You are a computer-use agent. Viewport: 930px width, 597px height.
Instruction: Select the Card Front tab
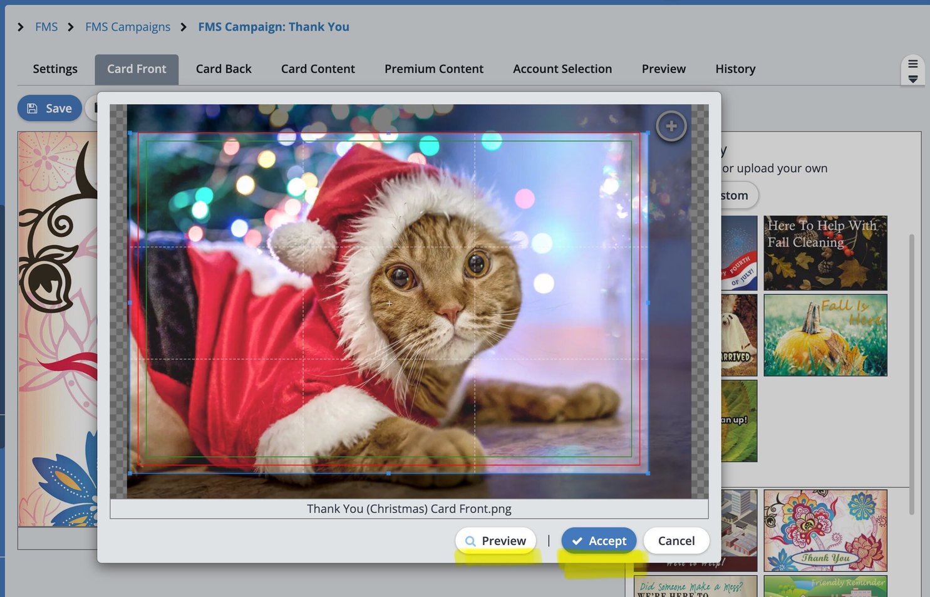[x=137, y=69]
